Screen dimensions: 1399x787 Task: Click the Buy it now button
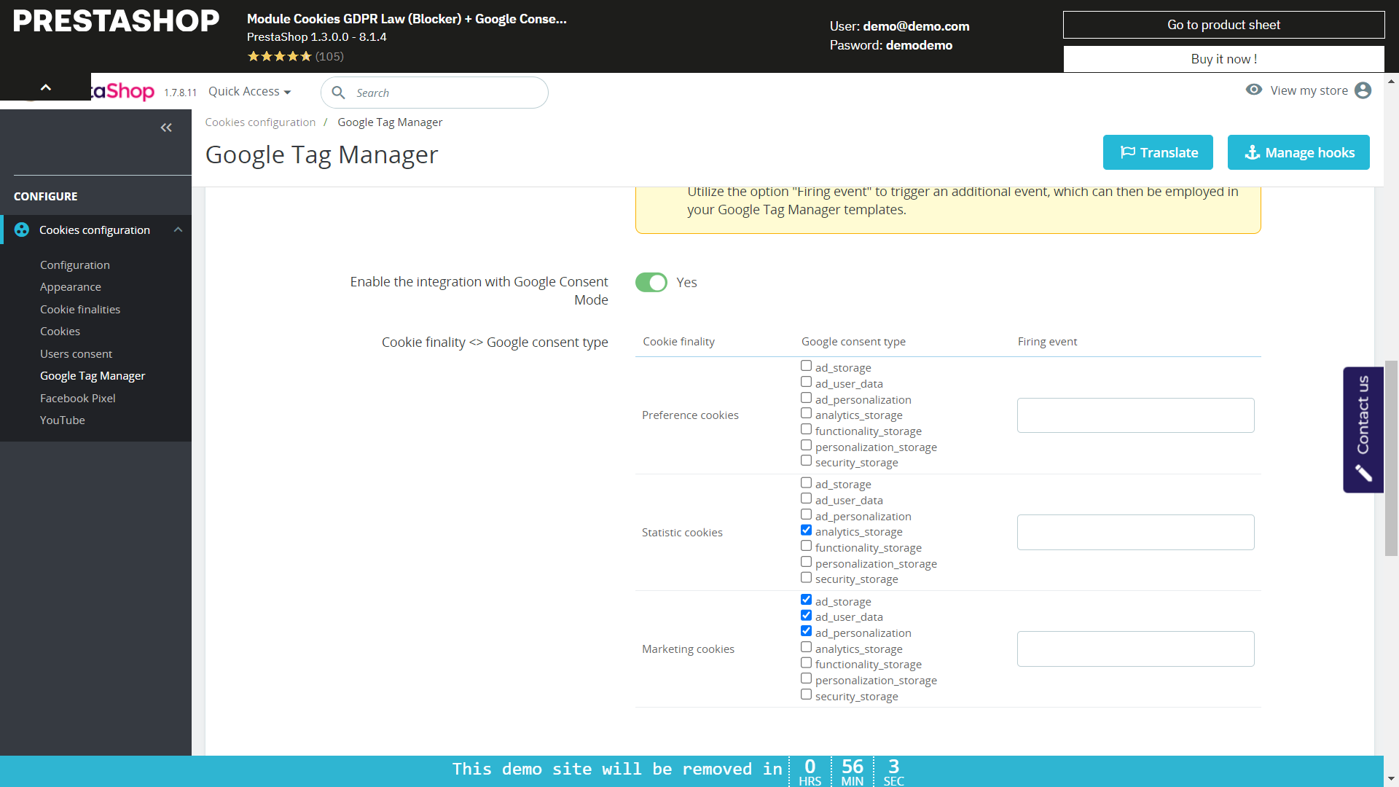point(1223,59)
